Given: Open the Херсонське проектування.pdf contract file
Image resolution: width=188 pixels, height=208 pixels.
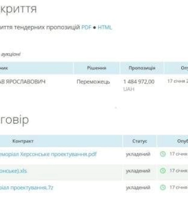Looking at the screenshot, I should tap(48, 154).
